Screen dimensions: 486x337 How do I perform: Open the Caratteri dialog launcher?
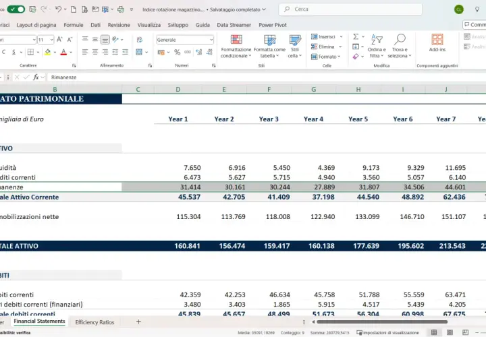[x=74, y=65]
